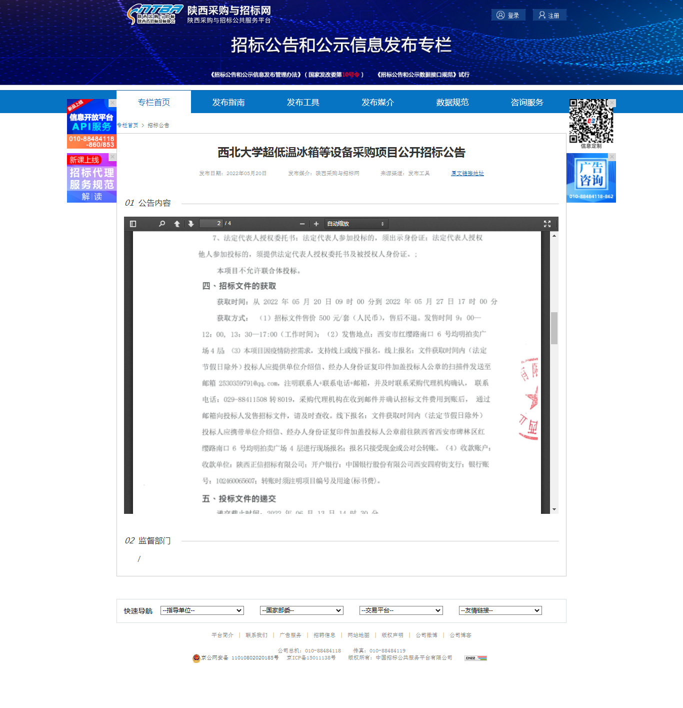Close the API服务 advertisement banner

coord(112,103)
